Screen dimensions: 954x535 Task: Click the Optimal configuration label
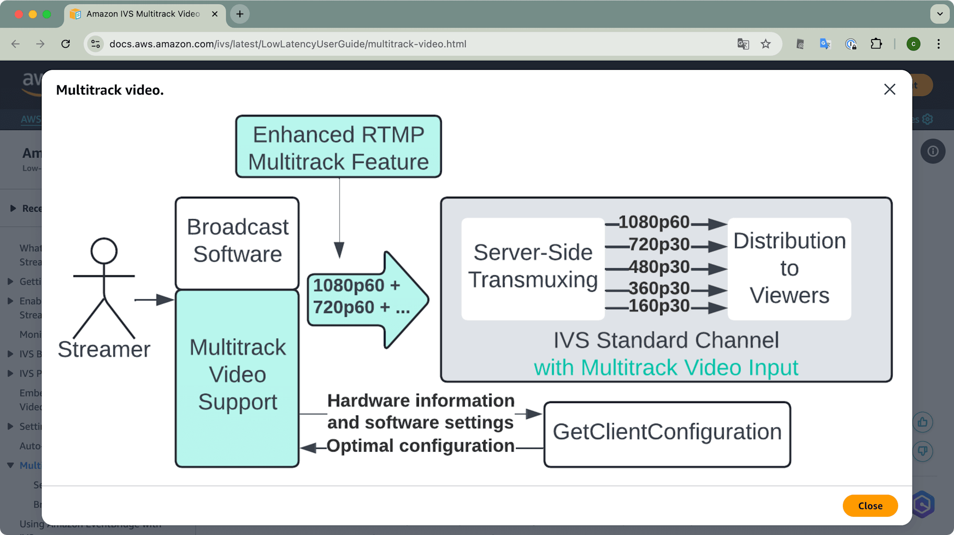click(420, 446)
